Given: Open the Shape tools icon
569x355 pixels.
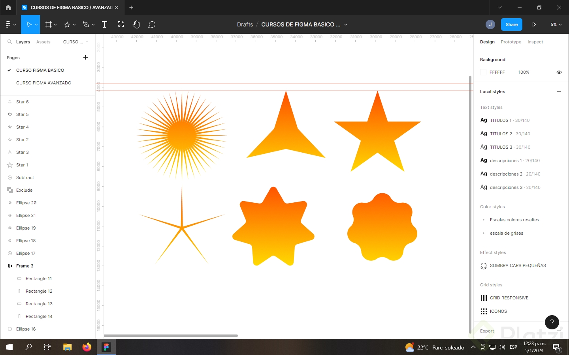Looking at the screenshot, I should [x=67, y=24].
